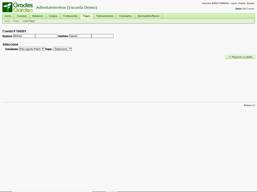Click the Estudiantes label

pos(12,49)
